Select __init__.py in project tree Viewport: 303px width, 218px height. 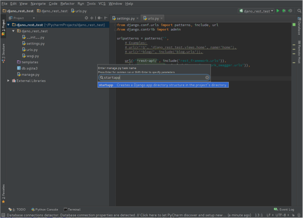click(x=33, y=37)
